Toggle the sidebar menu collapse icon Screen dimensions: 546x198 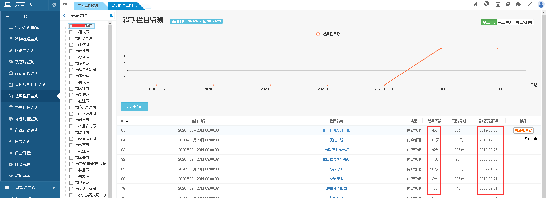click(65, 5)
